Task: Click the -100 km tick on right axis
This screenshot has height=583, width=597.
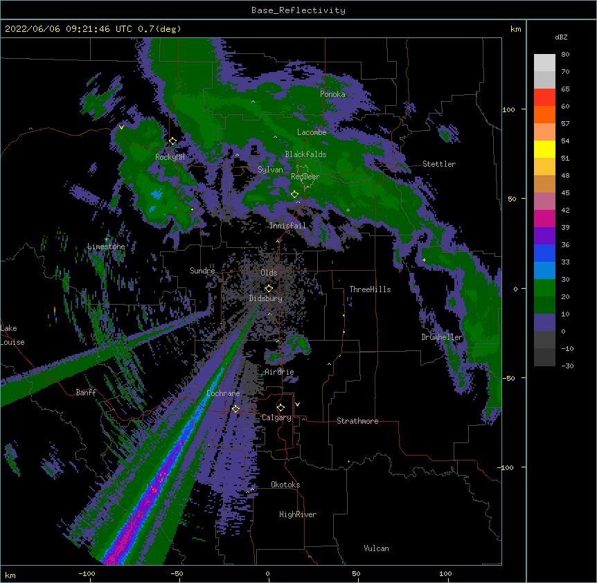Action: [x=506, y=467]
